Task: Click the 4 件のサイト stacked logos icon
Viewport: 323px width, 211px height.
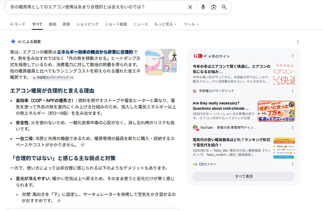Action: tap(200, 56)
